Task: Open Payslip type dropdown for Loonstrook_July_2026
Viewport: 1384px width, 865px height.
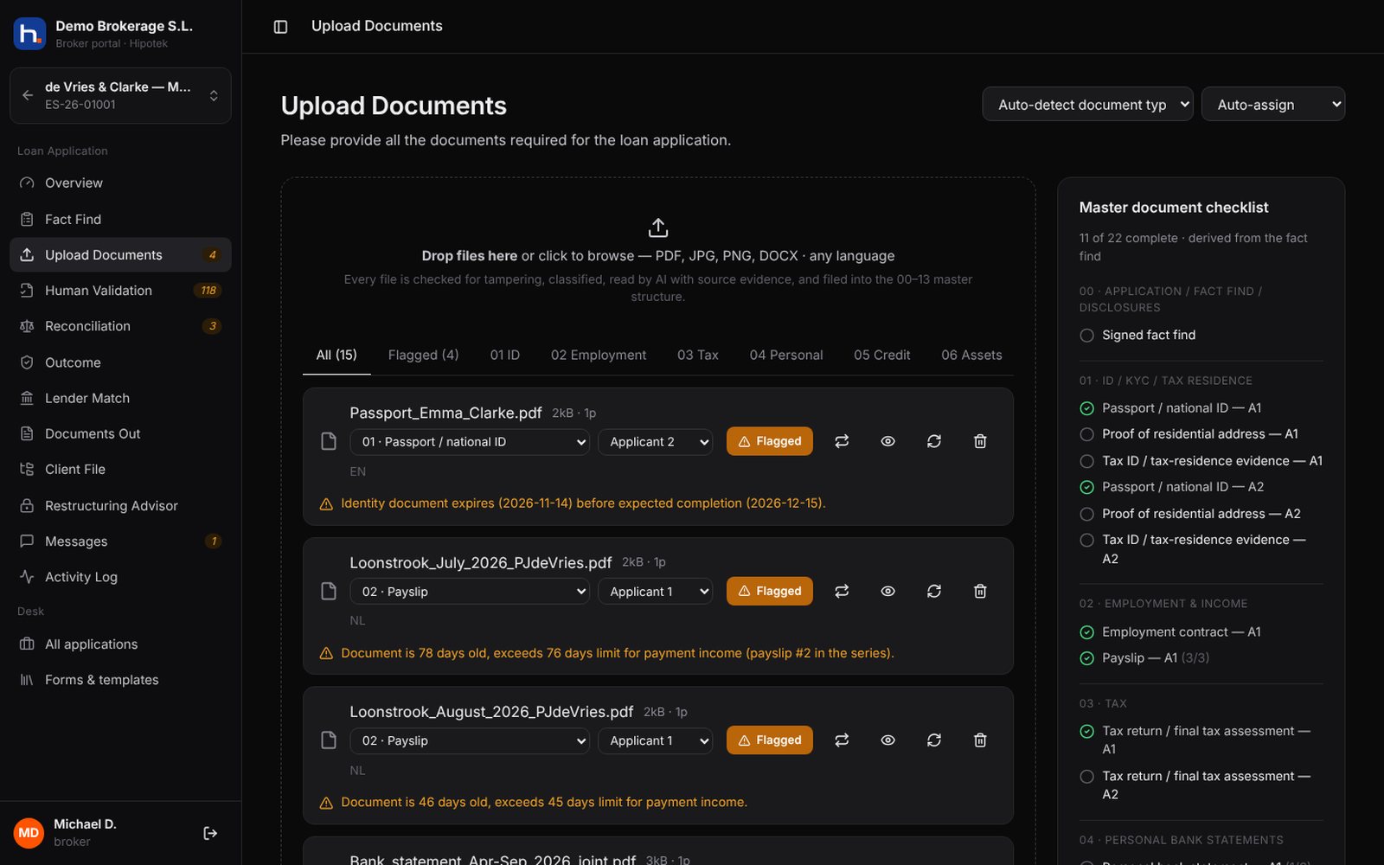Action: tap(470, 592)
